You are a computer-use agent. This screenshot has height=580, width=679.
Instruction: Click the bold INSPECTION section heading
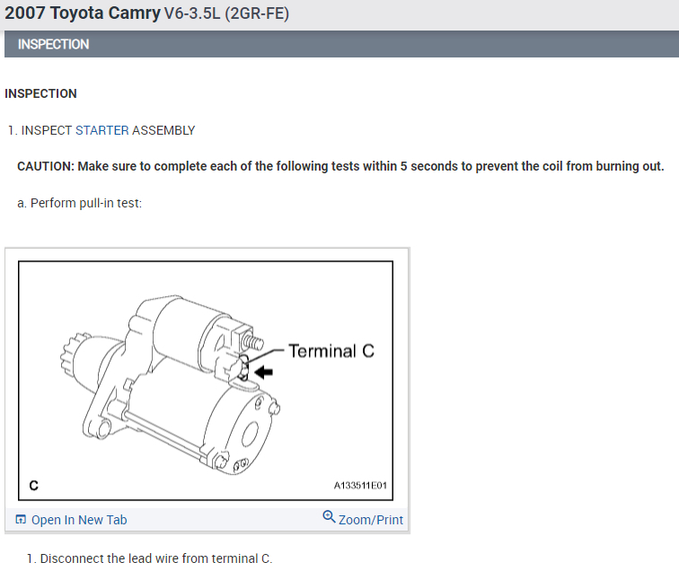pyautogui.click(x=41, y=93)
